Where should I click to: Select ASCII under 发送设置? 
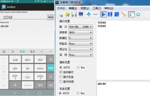click(60, 93)
